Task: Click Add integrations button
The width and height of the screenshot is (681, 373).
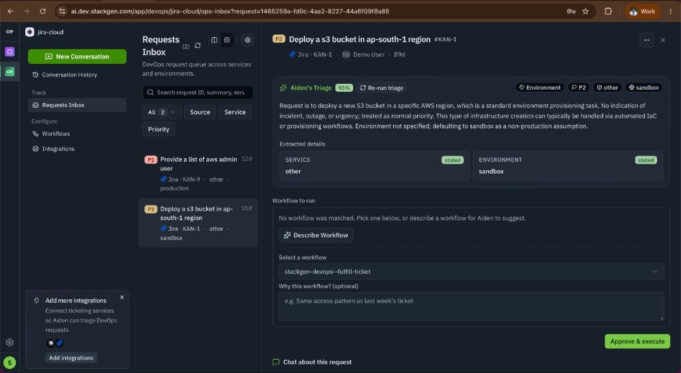Action: click(70, 358)
